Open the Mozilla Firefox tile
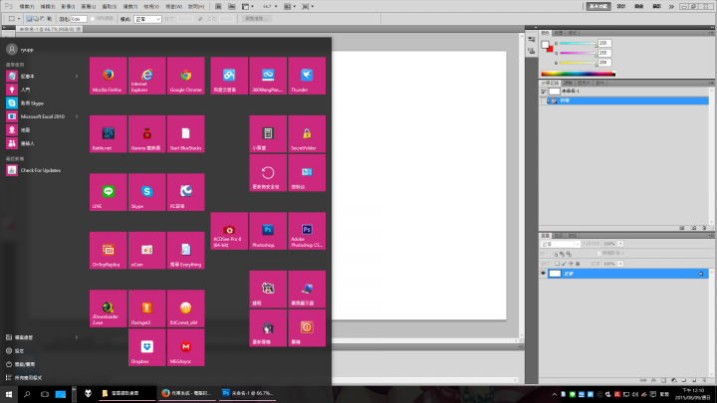Viewport: 717px width, 403px height. 108,75
